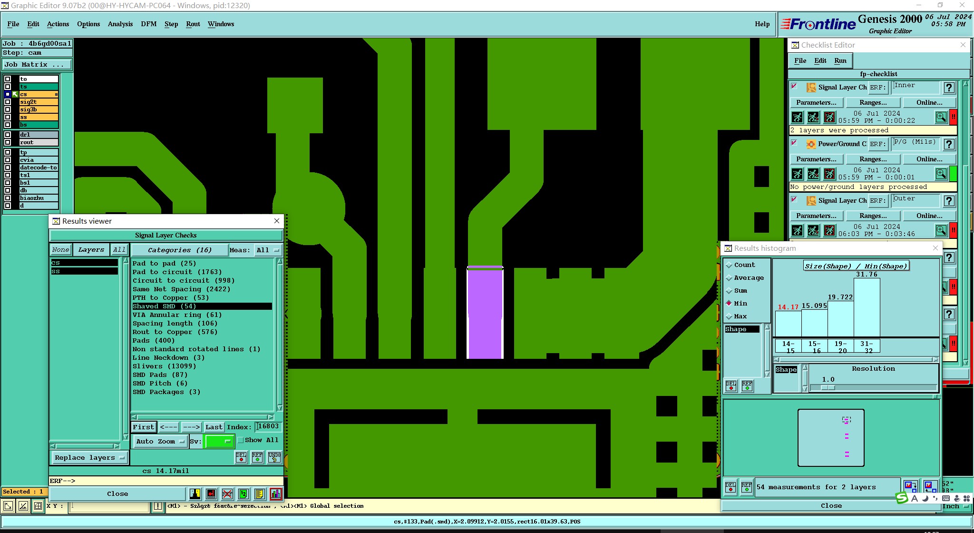Open the DFM menu
Viewport: 974px width, 533px height.
(148, 24)
